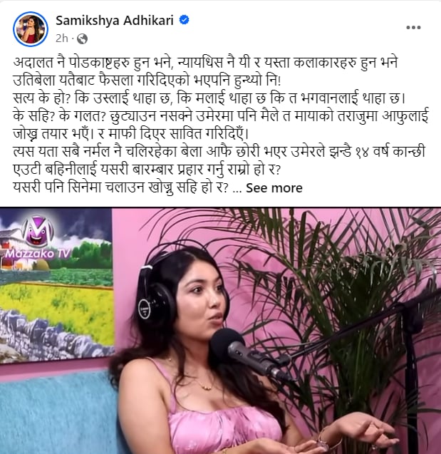
Task: Click the globe public audience icon
Action: click(82, 38)
